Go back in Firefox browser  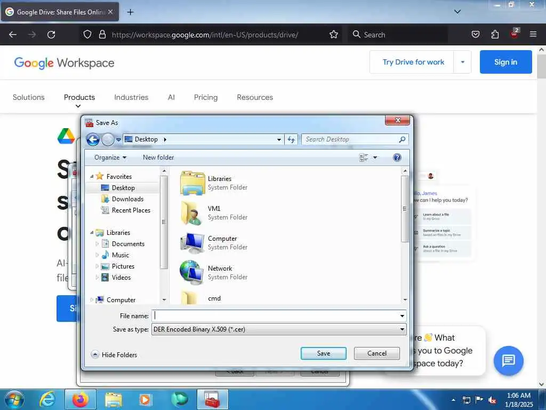point(13,35)
